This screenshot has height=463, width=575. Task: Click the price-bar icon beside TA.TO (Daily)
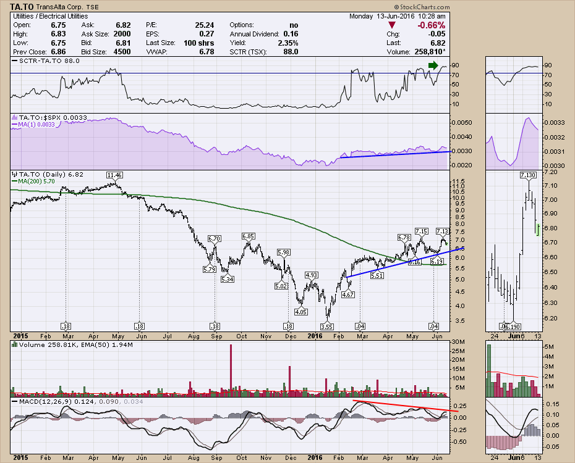pyautogui.click(x=15, y=174)
